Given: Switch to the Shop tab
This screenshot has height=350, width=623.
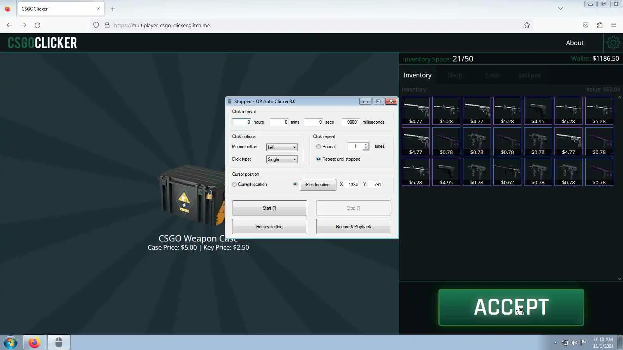Looking at the screenshot, I should pyautogui.click(x=455, y=75).
